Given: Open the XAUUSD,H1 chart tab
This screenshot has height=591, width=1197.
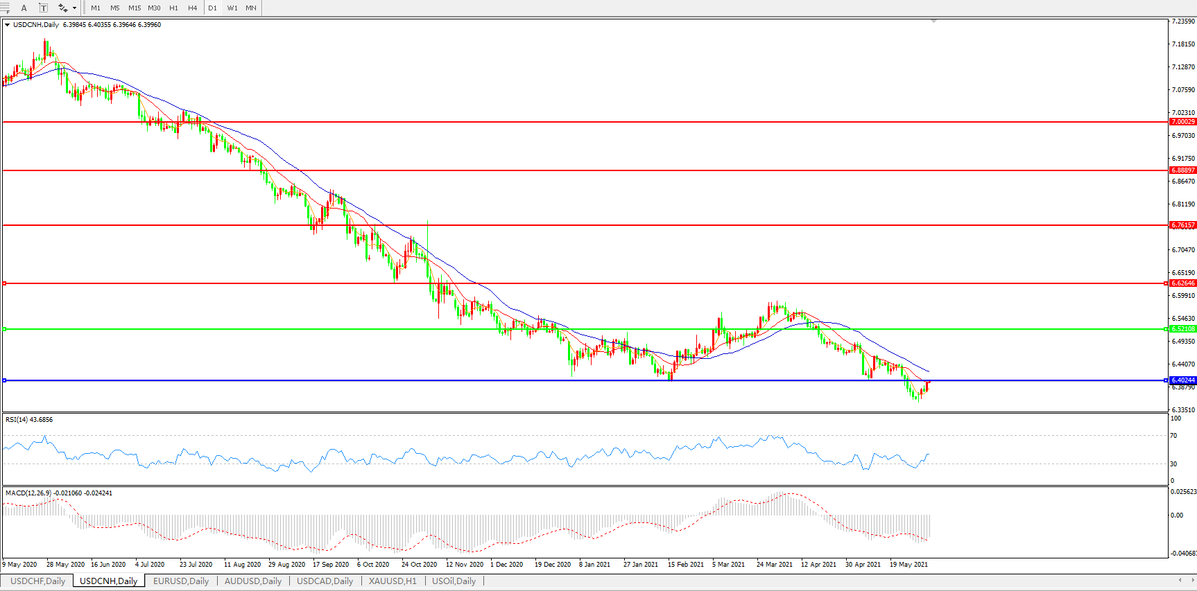Looking at the screenshot, I should click(393, 581).
